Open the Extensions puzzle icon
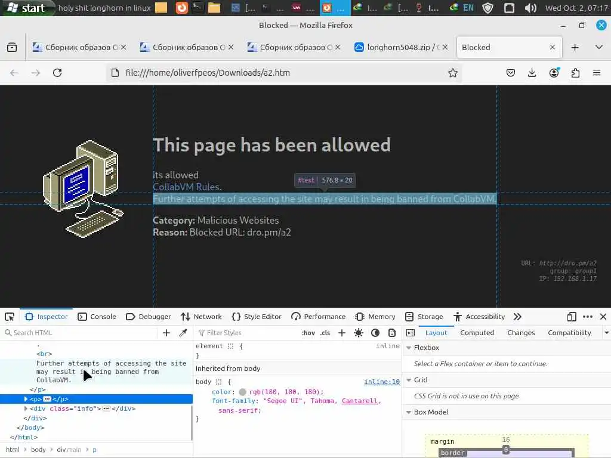This screenshot has height=458, width=611. point(575,73)
